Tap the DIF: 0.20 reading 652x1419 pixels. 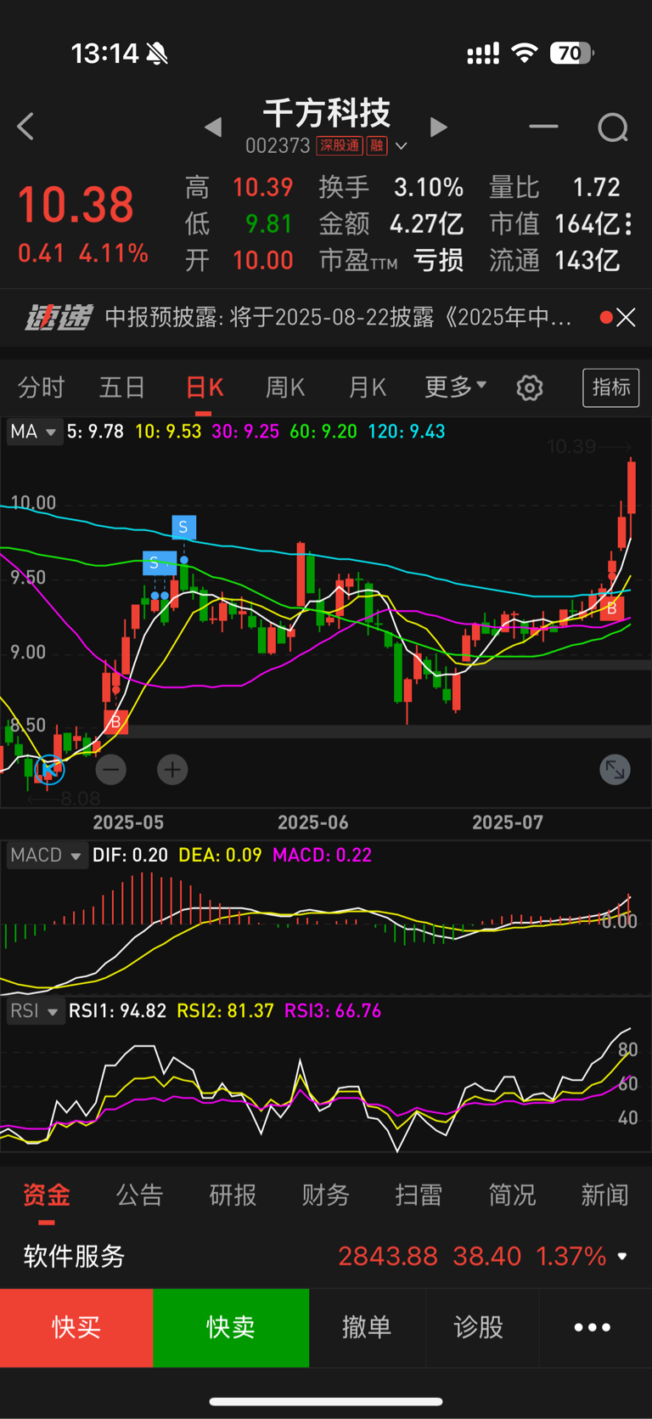click(x=130, y=855)
